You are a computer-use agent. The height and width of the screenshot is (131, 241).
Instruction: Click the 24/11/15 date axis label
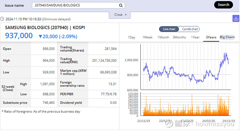(229, 121)
